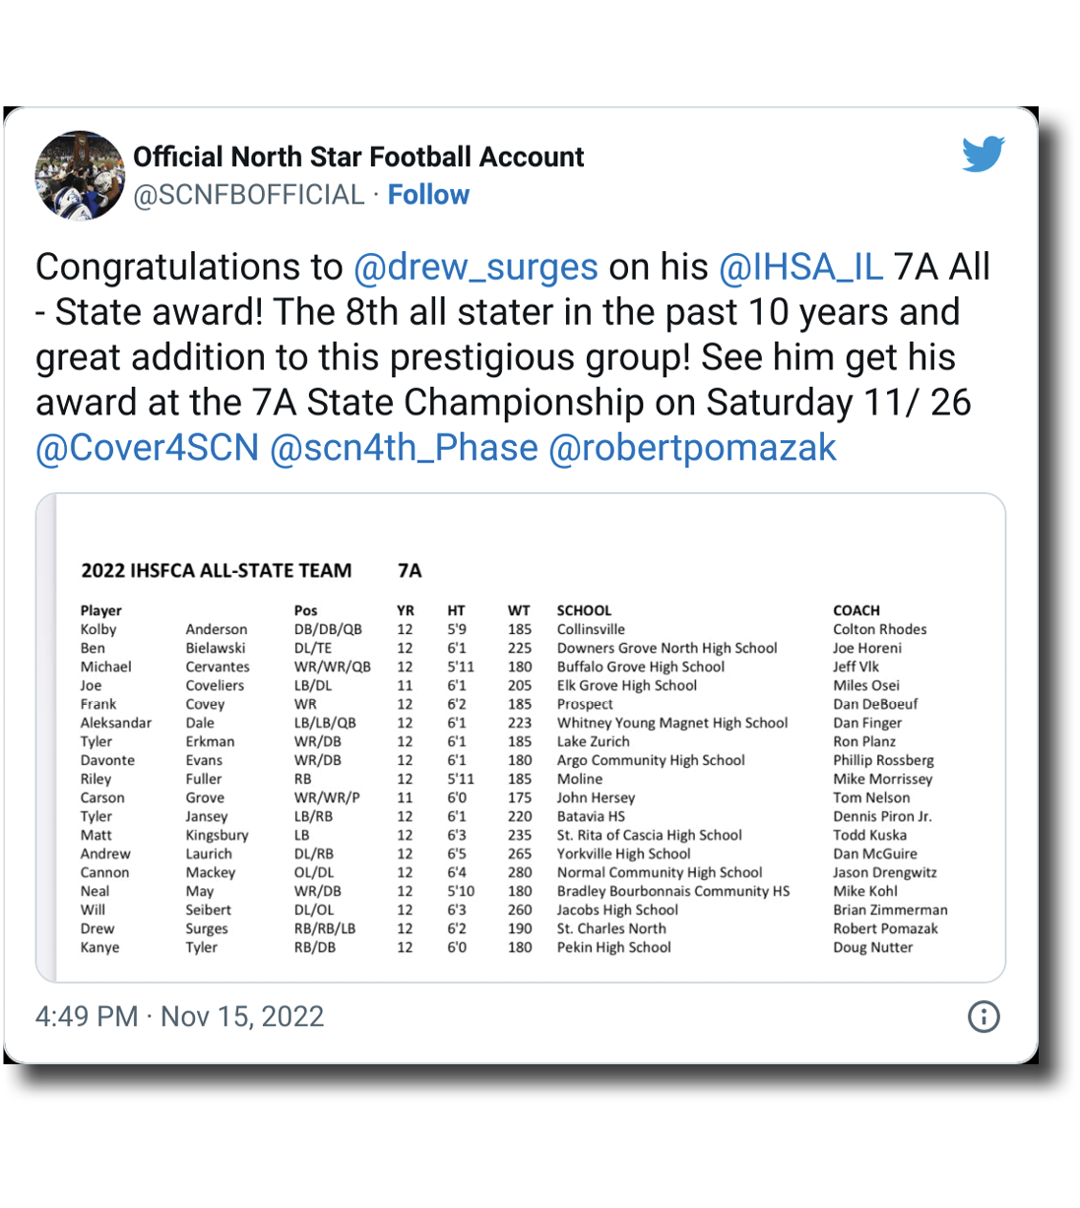Click the 2022 IHSFCA ALL-STATE TEAM heading
This screenshot has width=1080, height=1208.
(216, 571)
